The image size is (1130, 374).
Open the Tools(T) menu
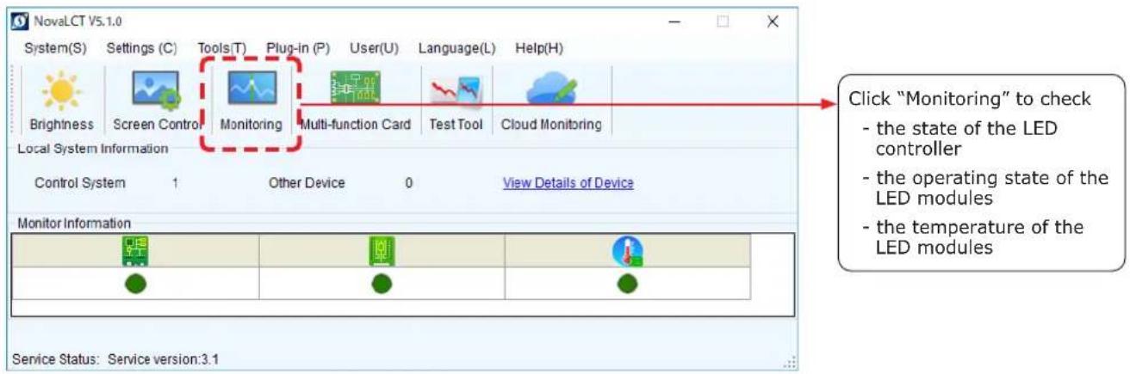[x=221, y=48]
